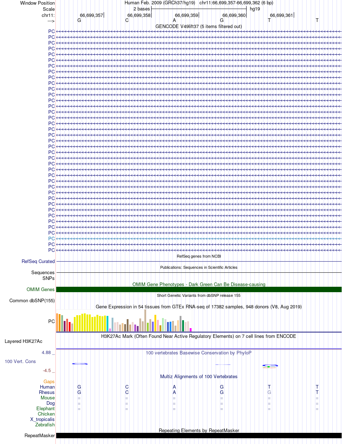Viewport: 342px width, 444px height.
Task: Click the cyan bar in GTEx expression chart
Action: [108, 323]
